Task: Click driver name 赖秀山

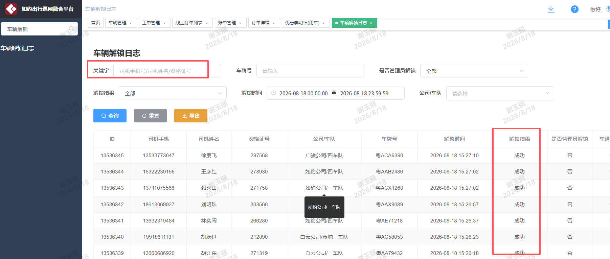Action: [209, 188]
